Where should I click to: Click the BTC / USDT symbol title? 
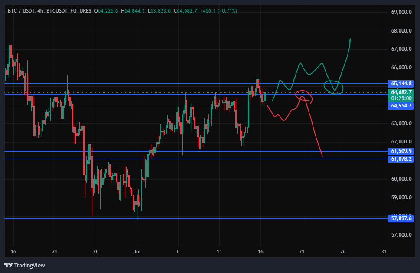(x=21, y=11)
